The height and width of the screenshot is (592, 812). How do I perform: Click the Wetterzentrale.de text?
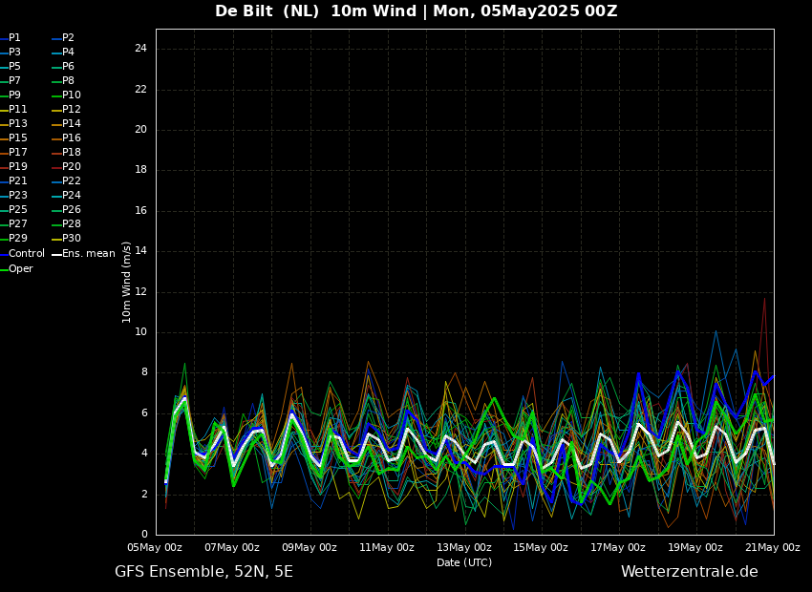pyautogui.click(x=690, y=572)
